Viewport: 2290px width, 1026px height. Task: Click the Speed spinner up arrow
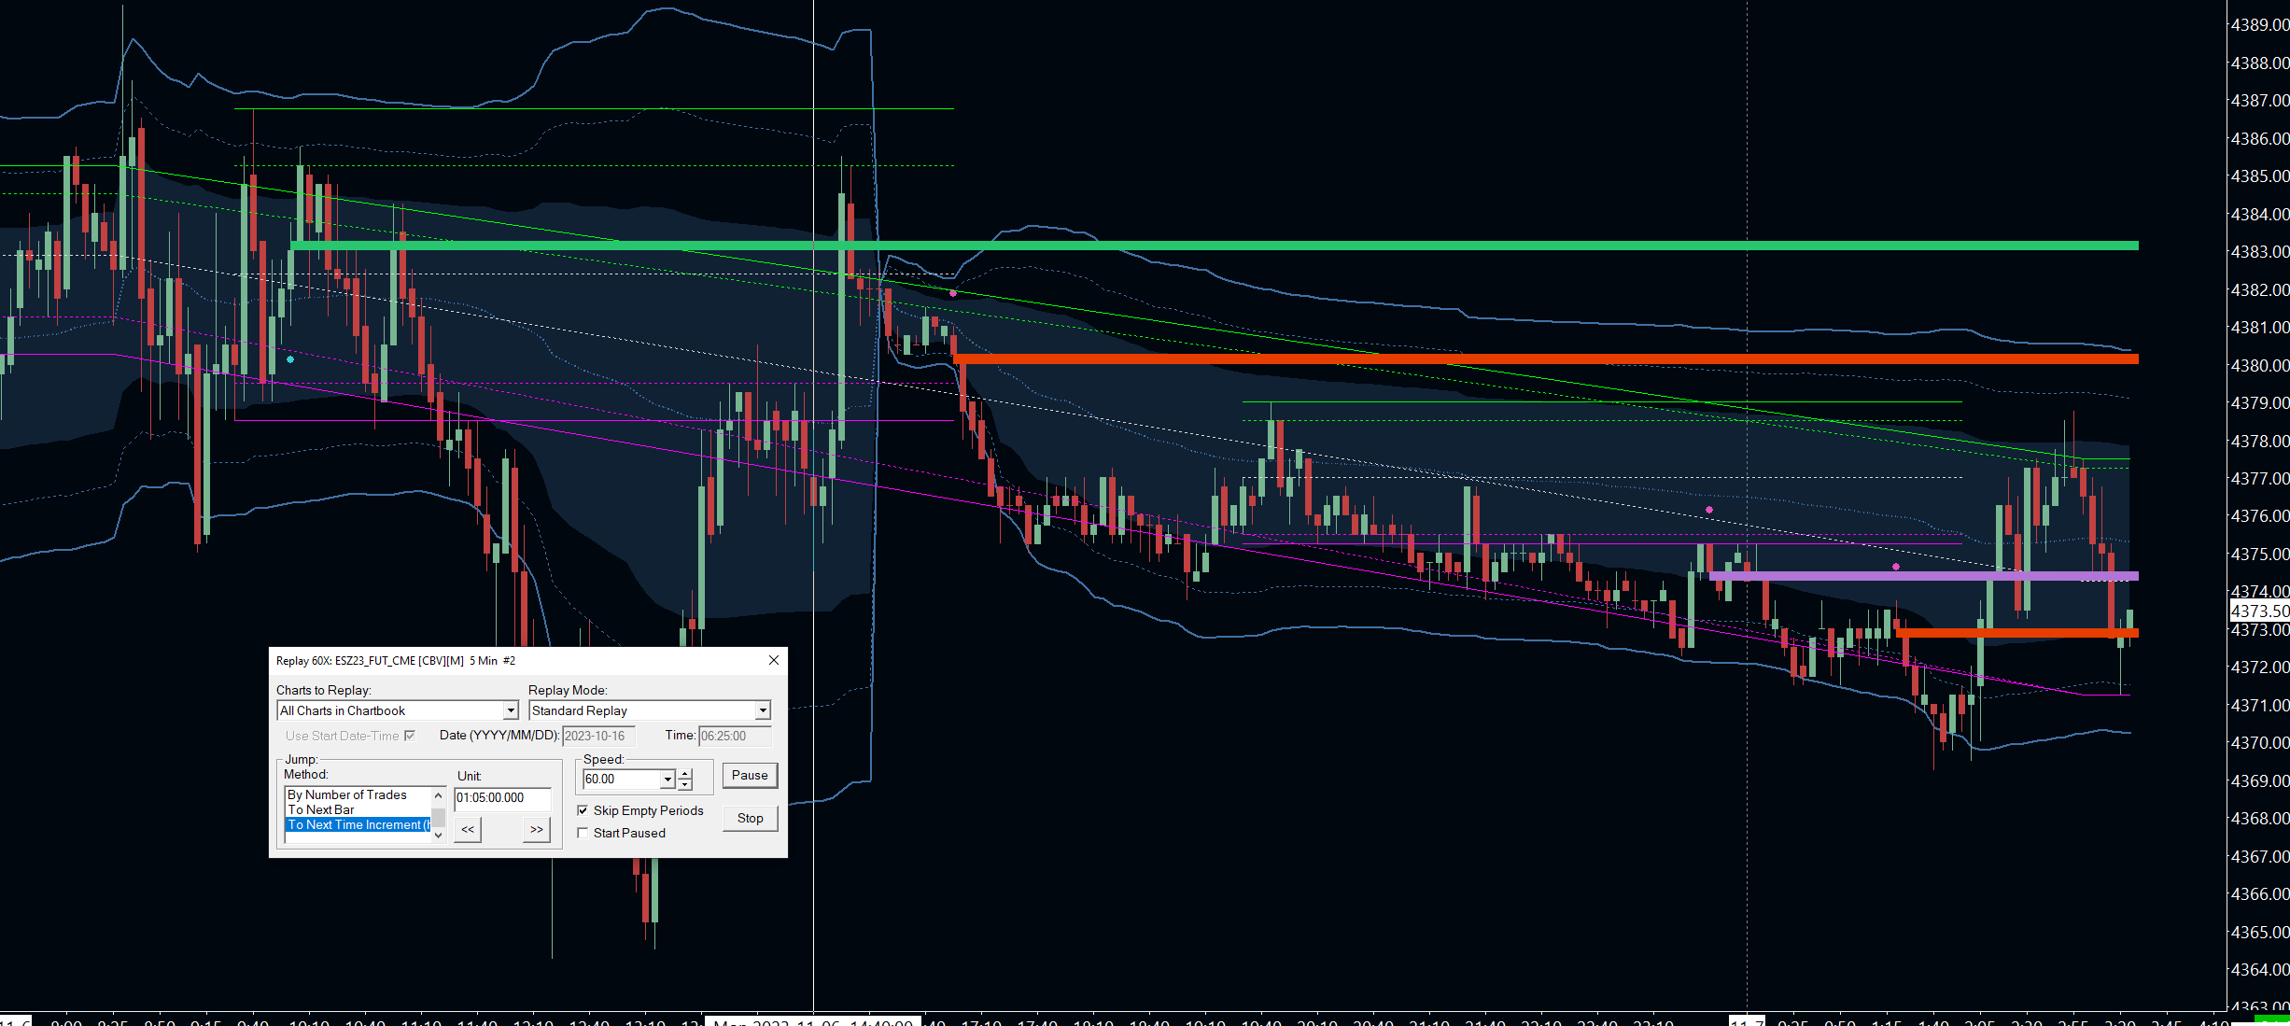point(685,774)
